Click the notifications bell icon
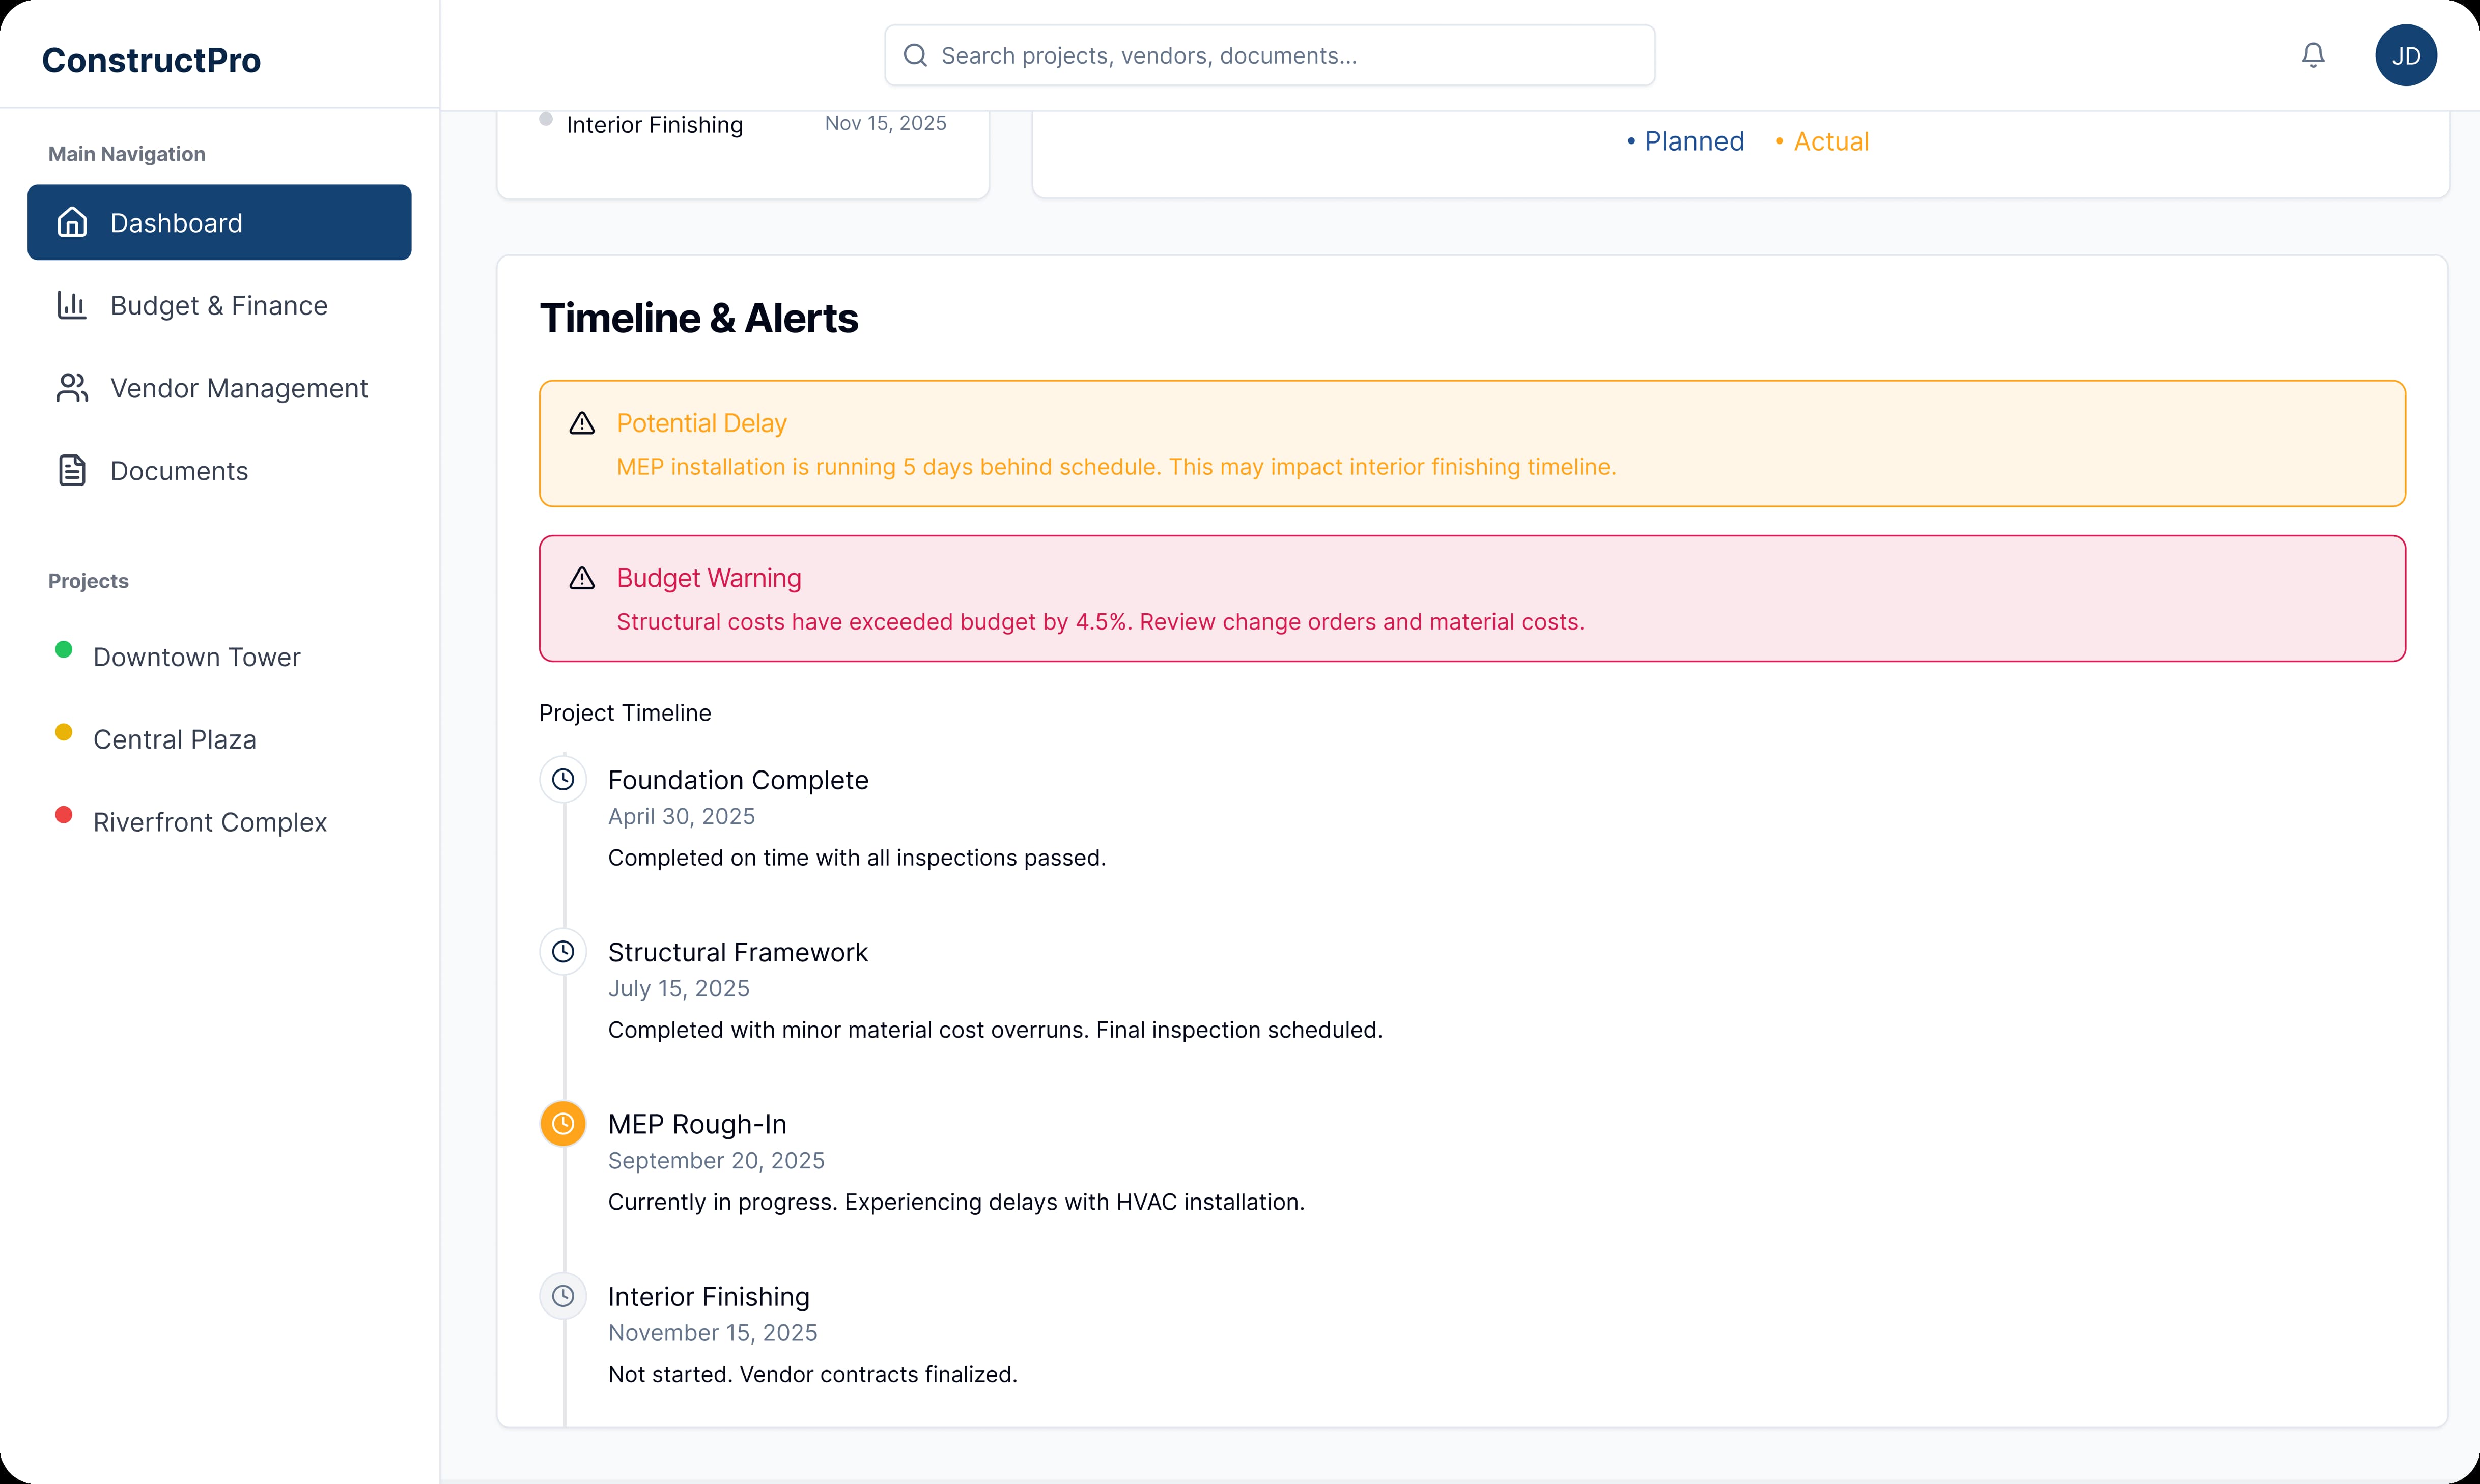2480x1484 pixels. coord(2312,55)
